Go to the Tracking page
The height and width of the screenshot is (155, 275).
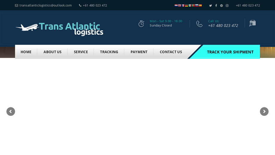click(109, 52)
